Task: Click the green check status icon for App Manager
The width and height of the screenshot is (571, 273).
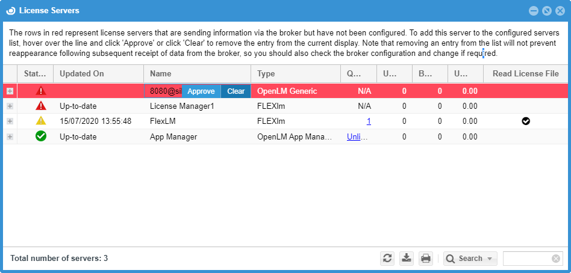Action: pos(41,136)
